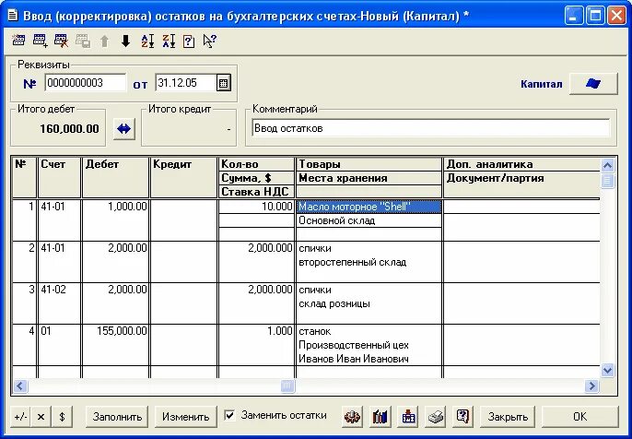Click the blue double-arrow swap button
Viewport: 632px width, 439px height.
tap(123, 129)
